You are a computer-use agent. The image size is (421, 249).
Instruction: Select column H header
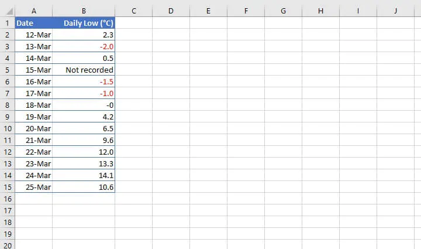(320, 11)
